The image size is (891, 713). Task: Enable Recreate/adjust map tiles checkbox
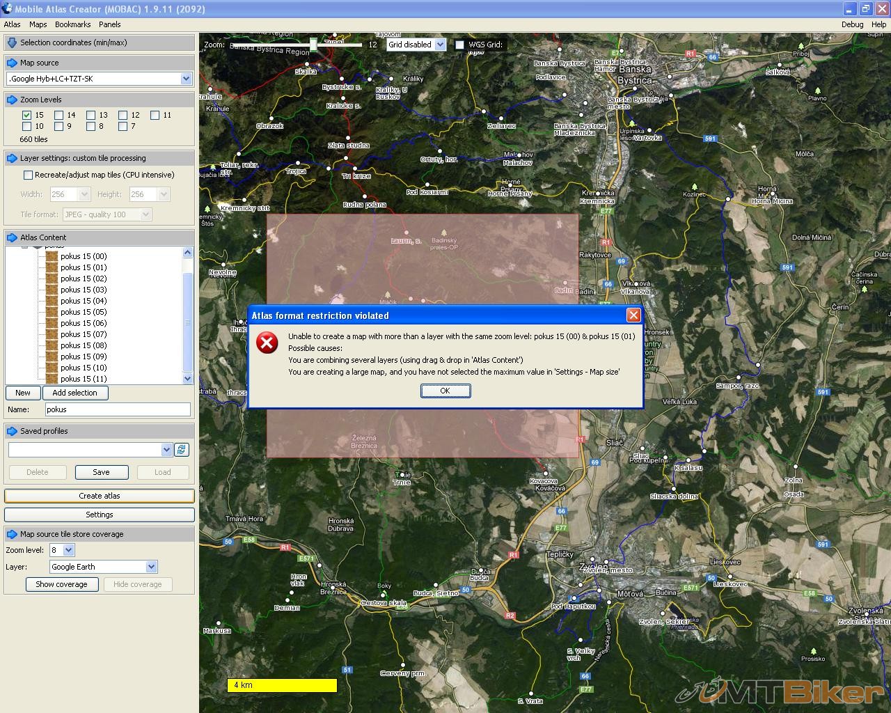click(x=29, y=175)
